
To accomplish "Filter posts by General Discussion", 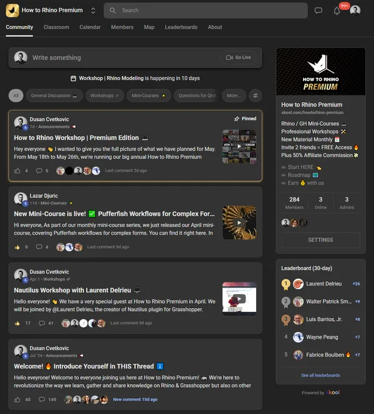I will 54,95.
